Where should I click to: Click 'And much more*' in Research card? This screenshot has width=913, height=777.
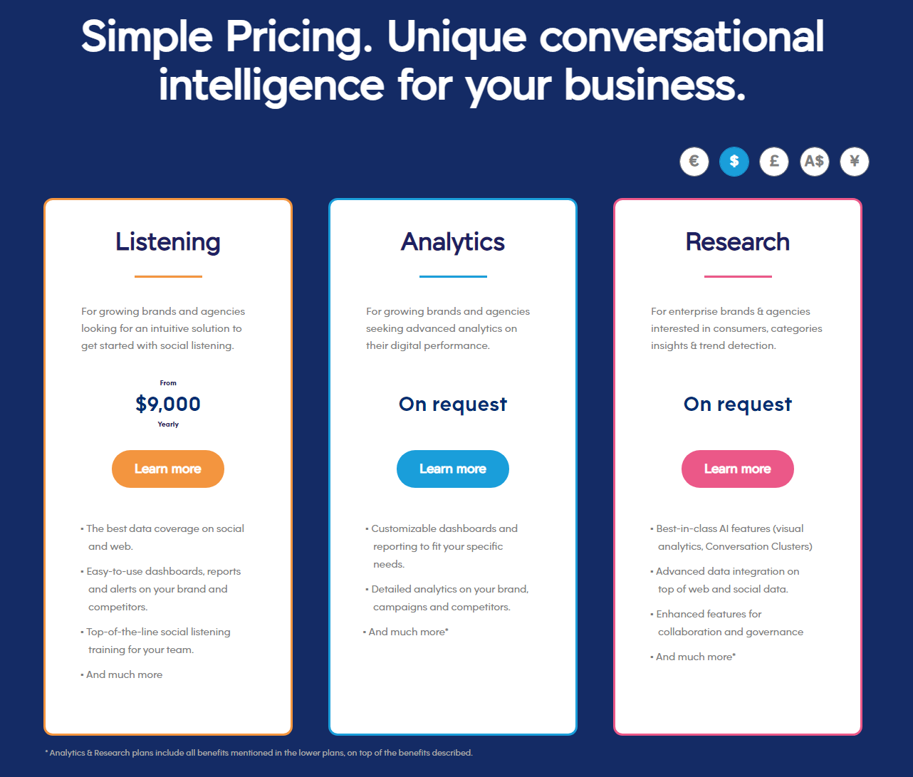click(x=696, y=657)
